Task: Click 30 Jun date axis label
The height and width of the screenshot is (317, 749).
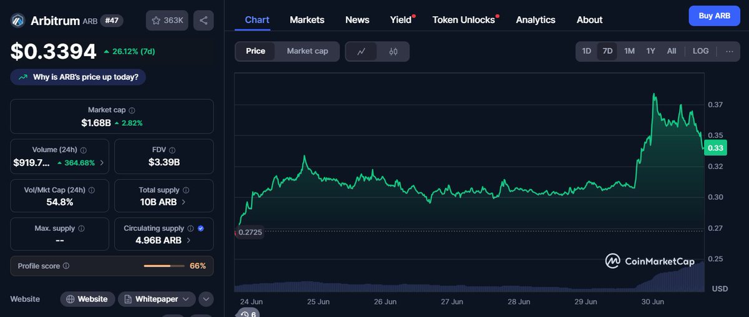Action: pos(652,301)
